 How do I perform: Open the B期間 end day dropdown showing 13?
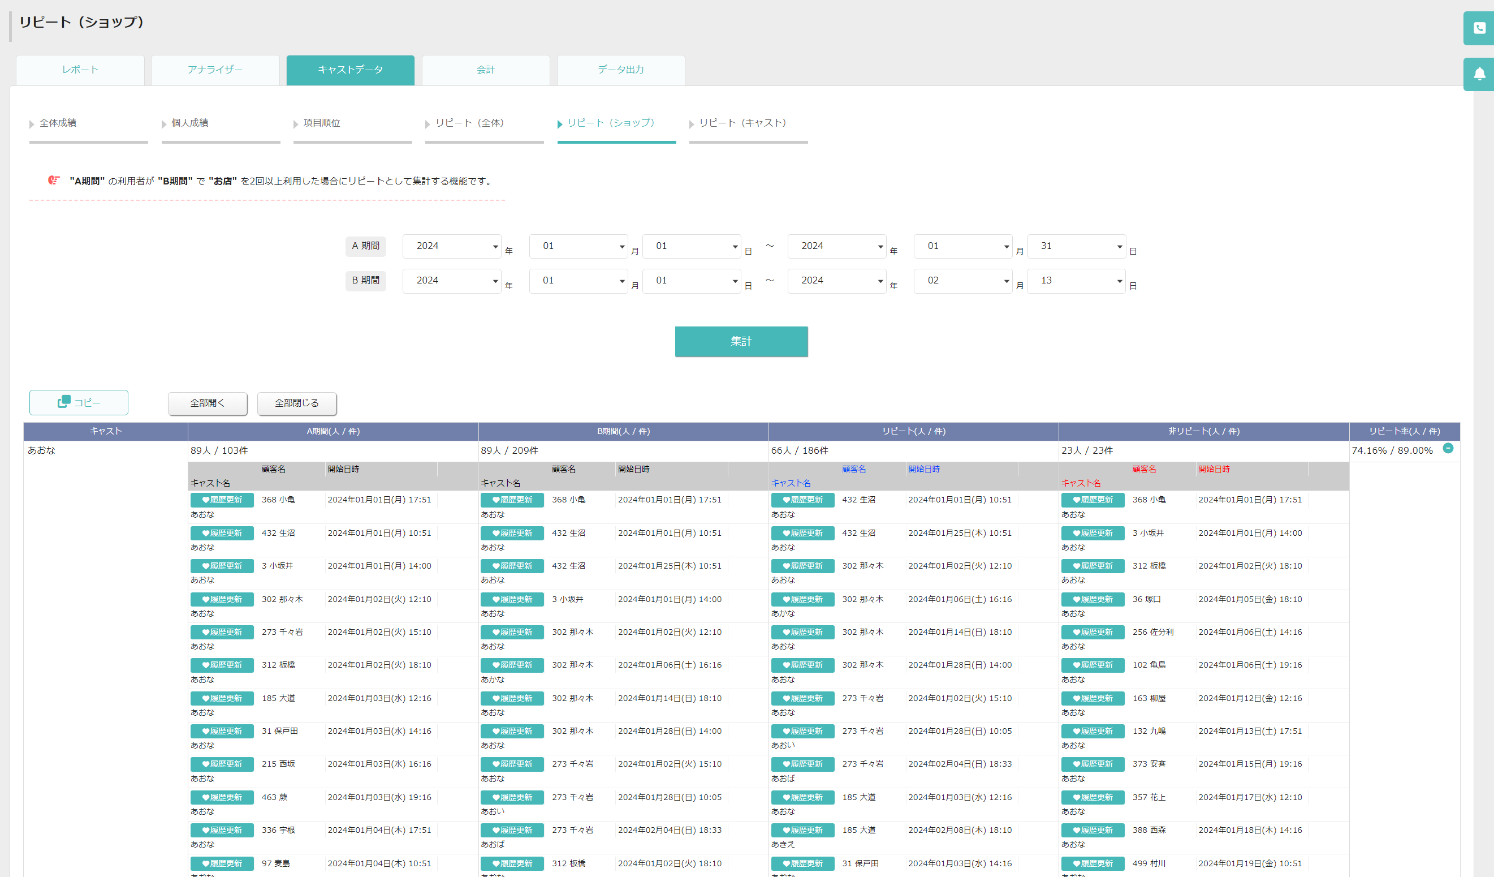coord(1076,281)
